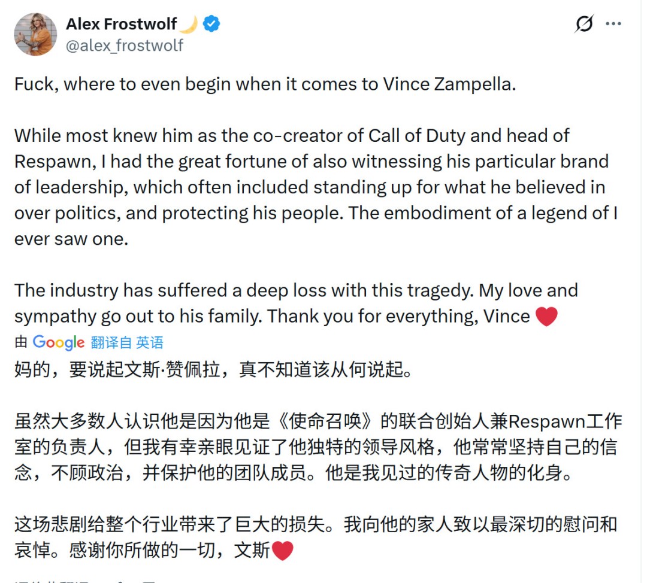Viewport: 647px width, 583px height.
Task: Click the verified blue checkmark badge
Action: pos(209,24)
